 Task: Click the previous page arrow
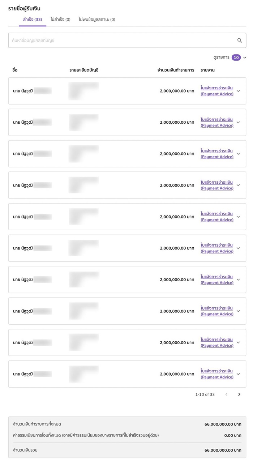click(227, 394)
